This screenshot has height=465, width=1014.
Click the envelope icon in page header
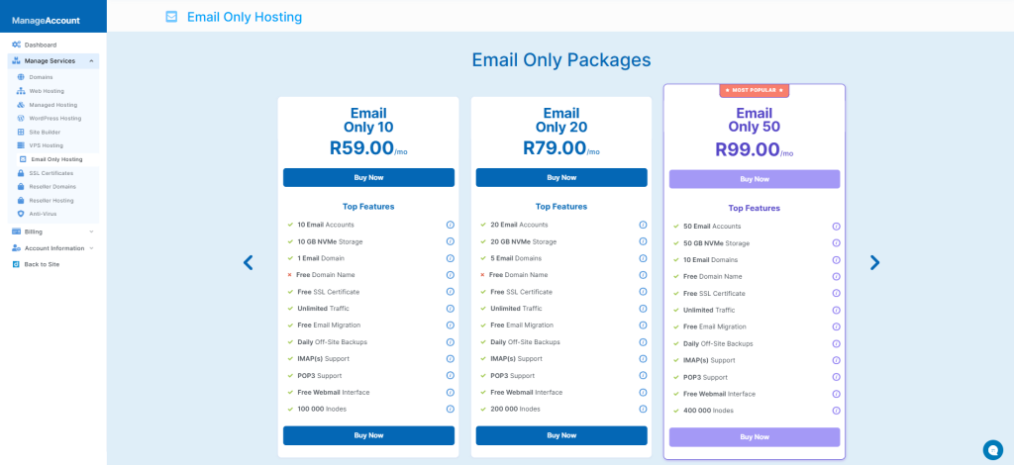point(171,17)
